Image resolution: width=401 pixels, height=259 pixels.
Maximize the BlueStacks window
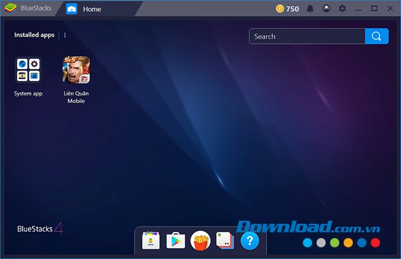tap(374, 9)
